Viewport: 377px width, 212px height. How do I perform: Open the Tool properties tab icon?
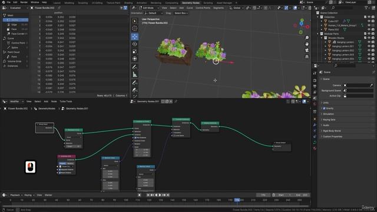click(315, 73)
